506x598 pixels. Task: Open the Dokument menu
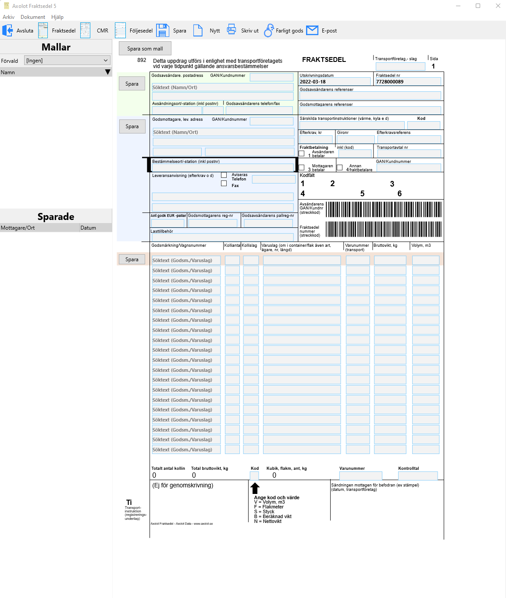click(33, 17)
